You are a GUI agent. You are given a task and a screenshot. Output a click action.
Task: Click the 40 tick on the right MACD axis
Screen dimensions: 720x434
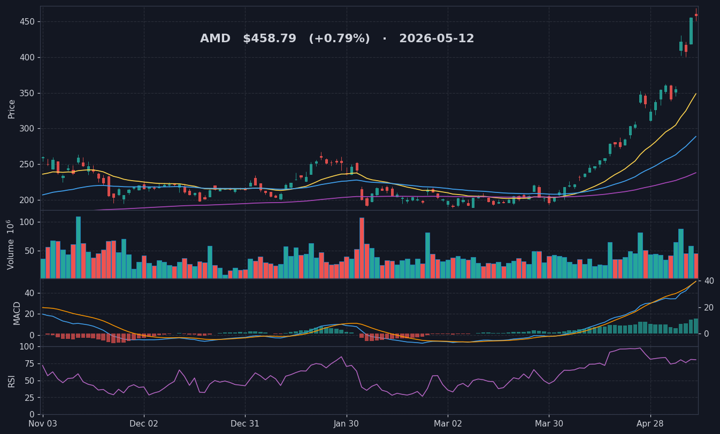[x=709, y=281]
